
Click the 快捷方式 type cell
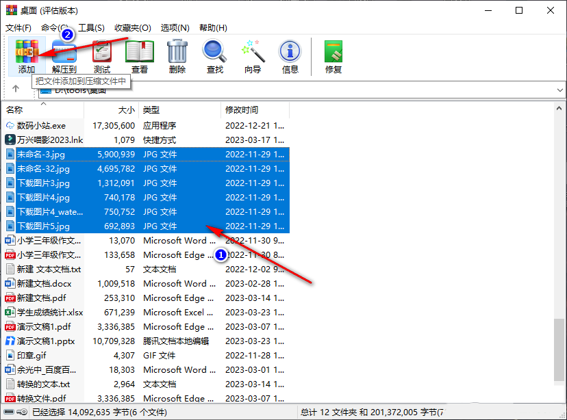tap(160, 140)
